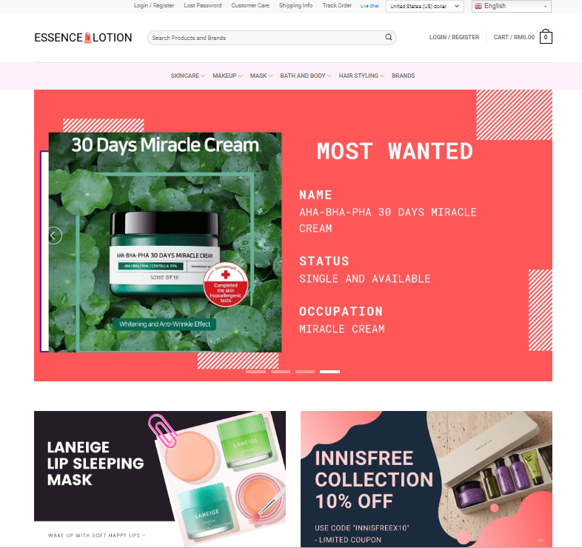This screenshot has width=582, height=548.
Task: Open the Laneige Lip Sleeping Mask banner
Action: tap(160, 478)
